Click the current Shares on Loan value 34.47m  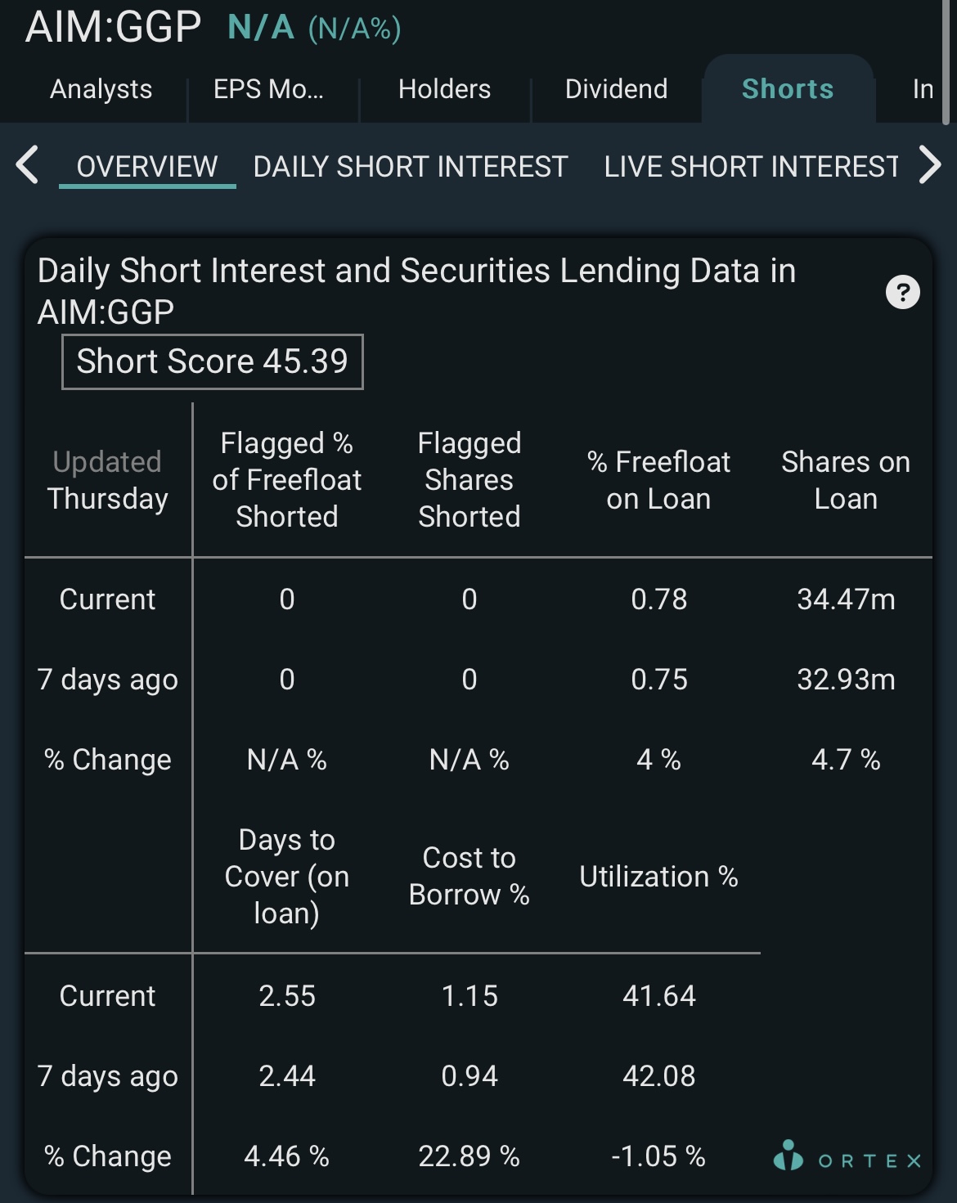(846, 599)
